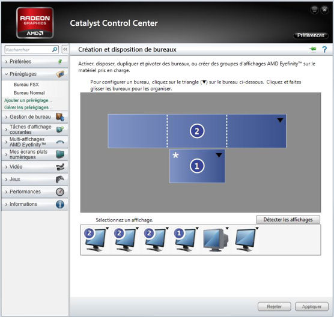The height and width of the screenshot is (317, 334).
Task: Collapse the sidebar with the double-arrow button
Action: click(x=65, y=49)
